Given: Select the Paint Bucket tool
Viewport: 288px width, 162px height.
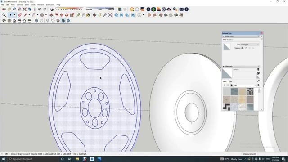Looking at the screenshot, I should pyautogui.click(x=88, y=15).
